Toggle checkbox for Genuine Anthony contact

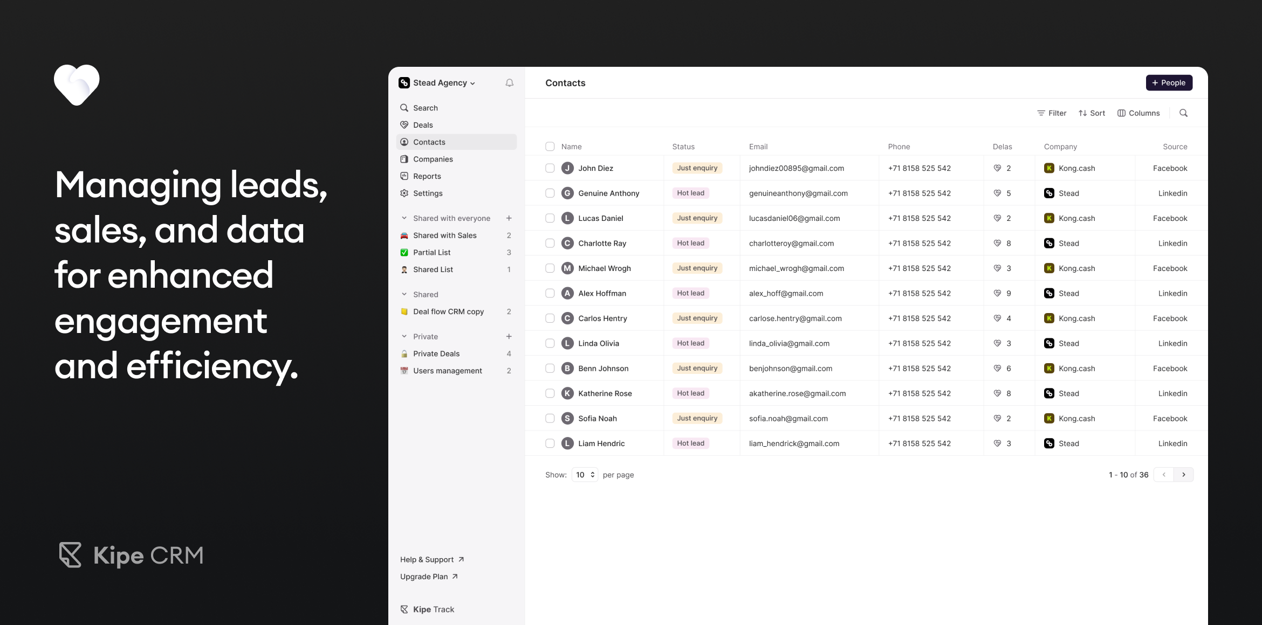pos(551,193)
